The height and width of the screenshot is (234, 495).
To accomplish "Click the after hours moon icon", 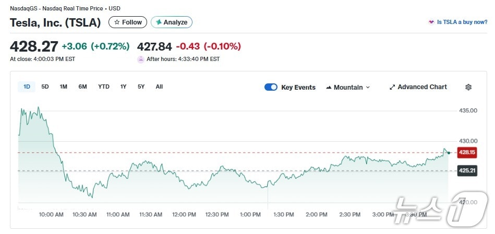I will (x=140, y=59).
